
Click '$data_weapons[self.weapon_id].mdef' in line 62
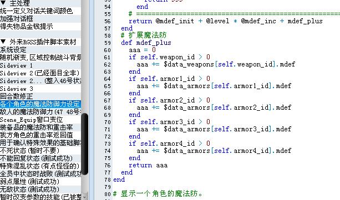tap(230, 64)
